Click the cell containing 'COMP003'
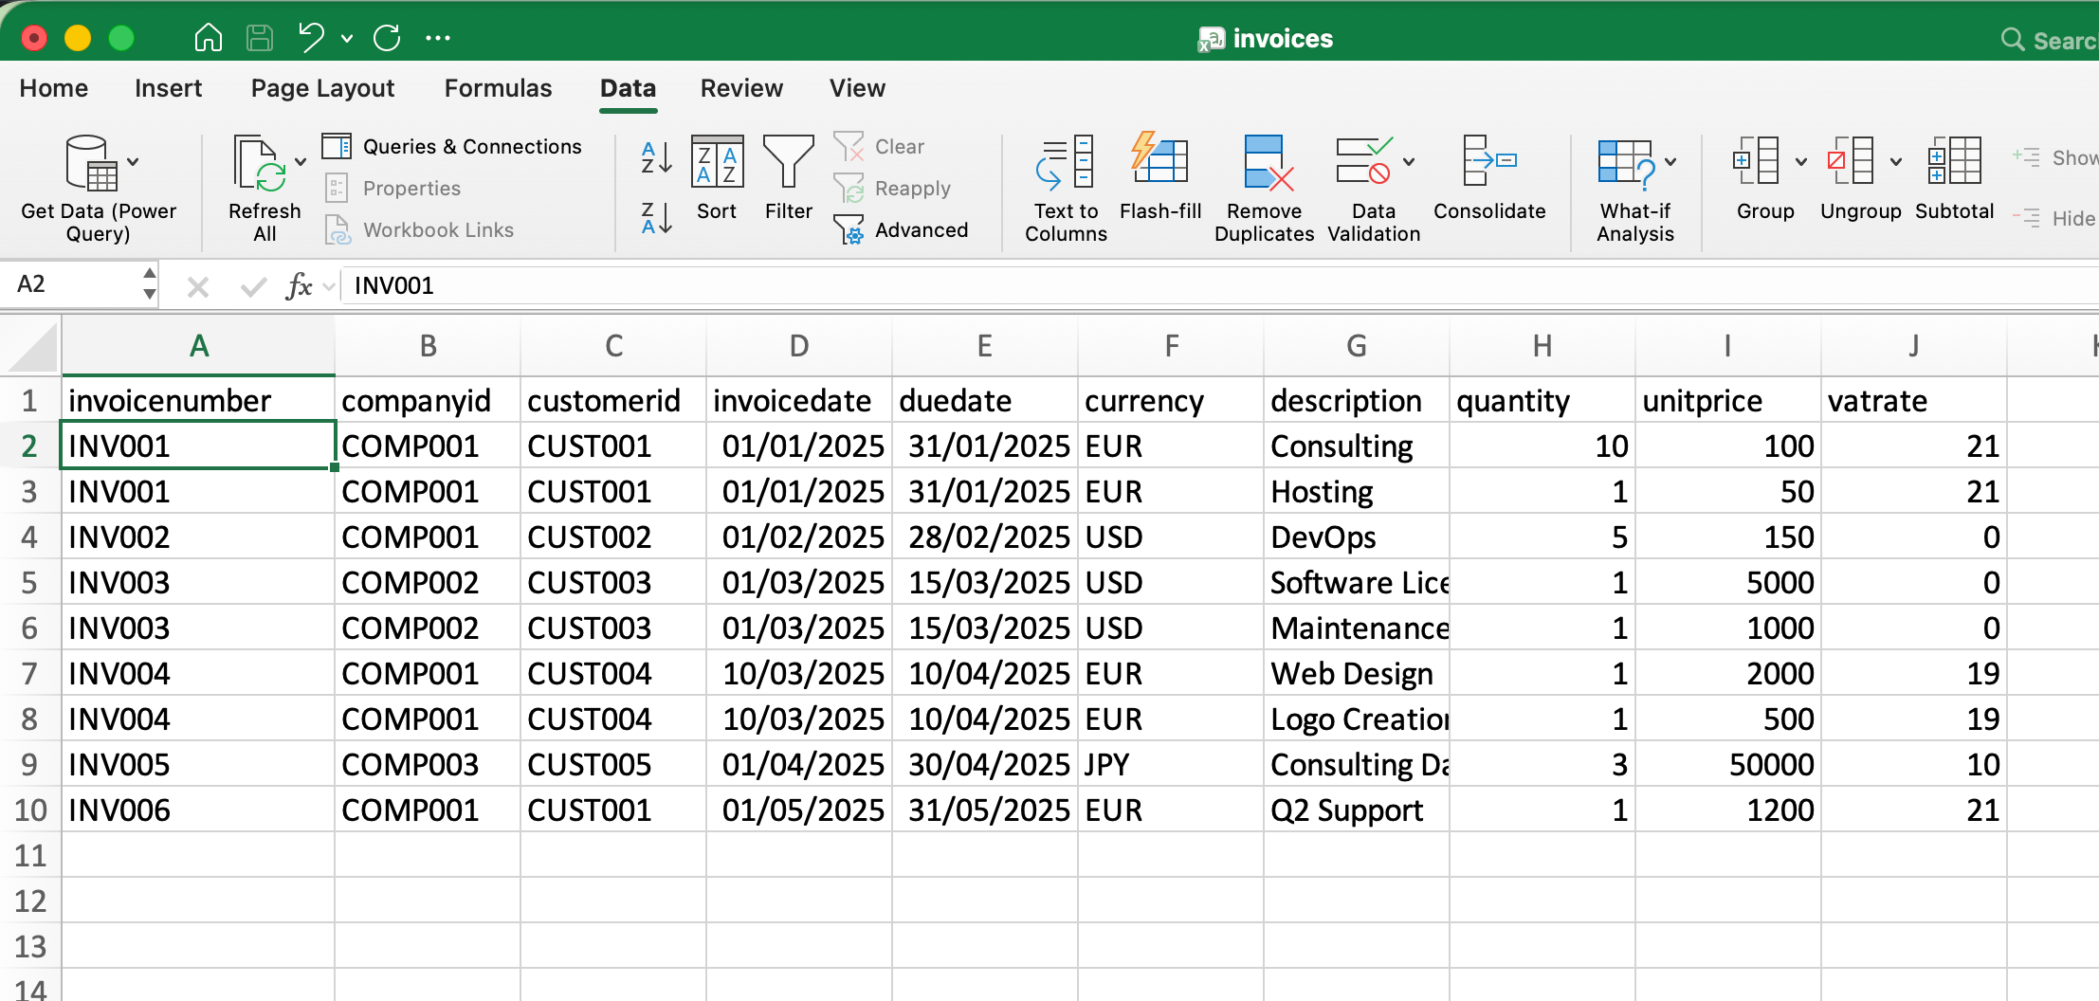The height and width of the screenshot is (1001, 2099). coord(428,764)
